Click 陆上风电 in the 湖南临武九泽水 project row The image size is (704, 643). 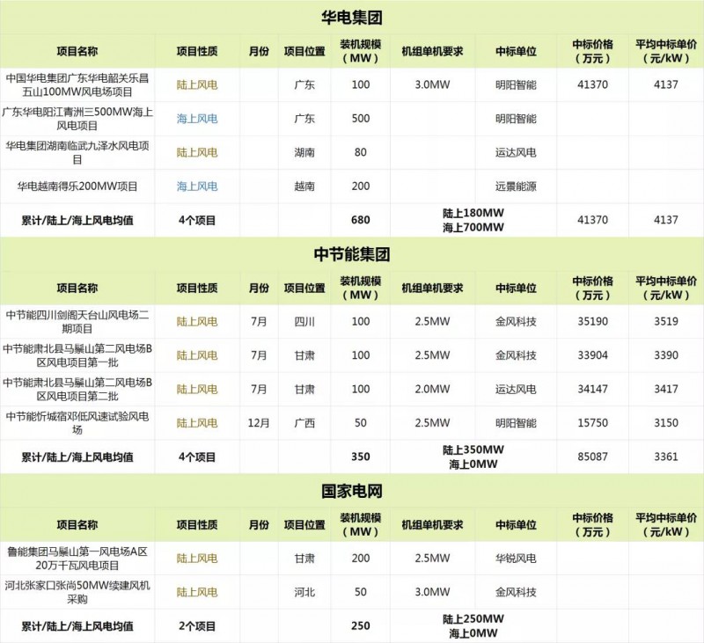197,152
